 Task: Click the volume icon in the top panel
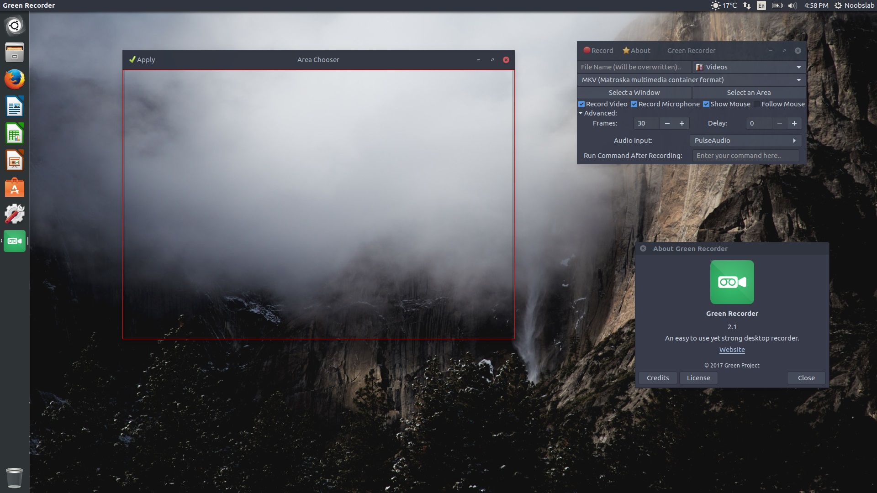[x=792, y=5]
